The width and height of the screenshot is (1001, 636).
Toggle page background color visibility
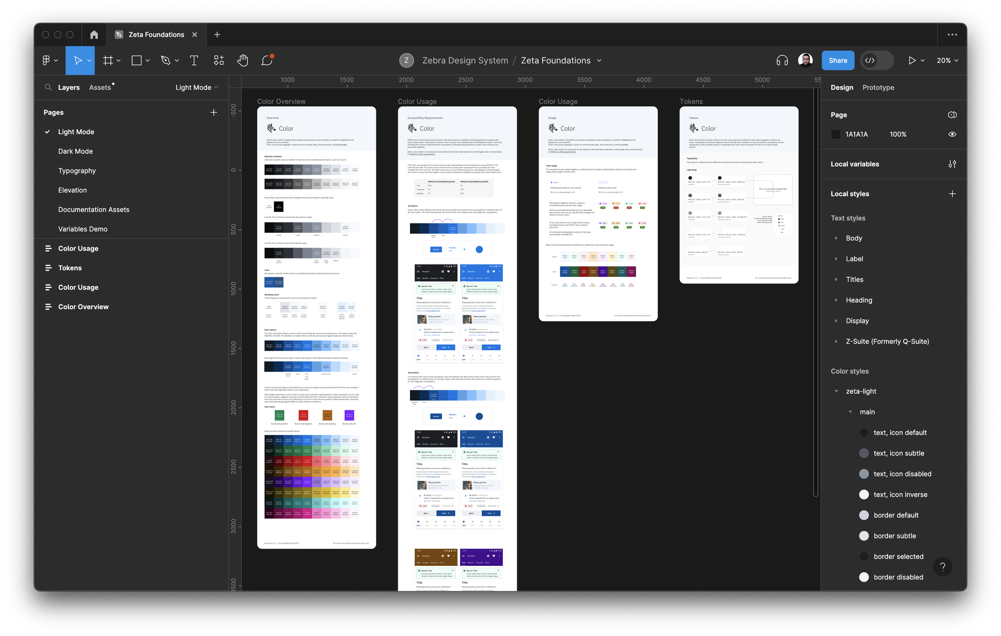tap(952, 134)
